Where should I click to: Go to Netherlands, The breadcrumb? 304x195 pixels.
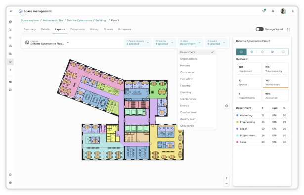coord(53,20)
